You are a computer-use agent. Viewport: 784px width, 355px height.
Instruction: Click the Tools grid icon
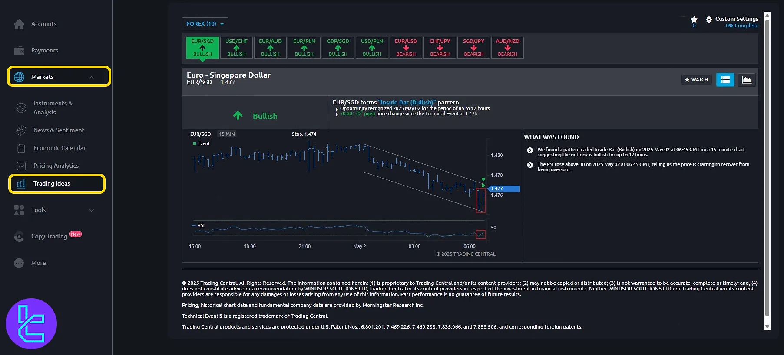point(19,210)
